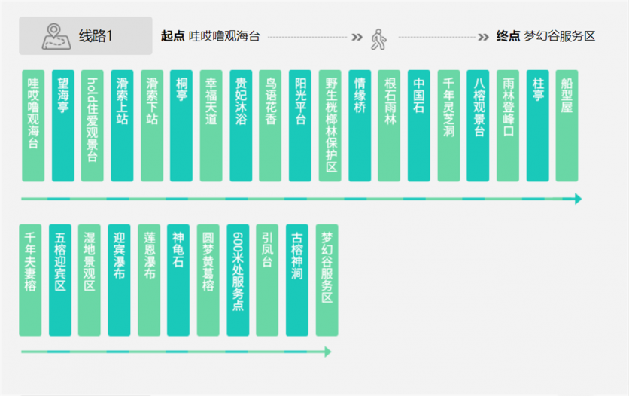Click the route map pin icon
The width and height of the screenshot is (629, 396).
click(56, 36)
